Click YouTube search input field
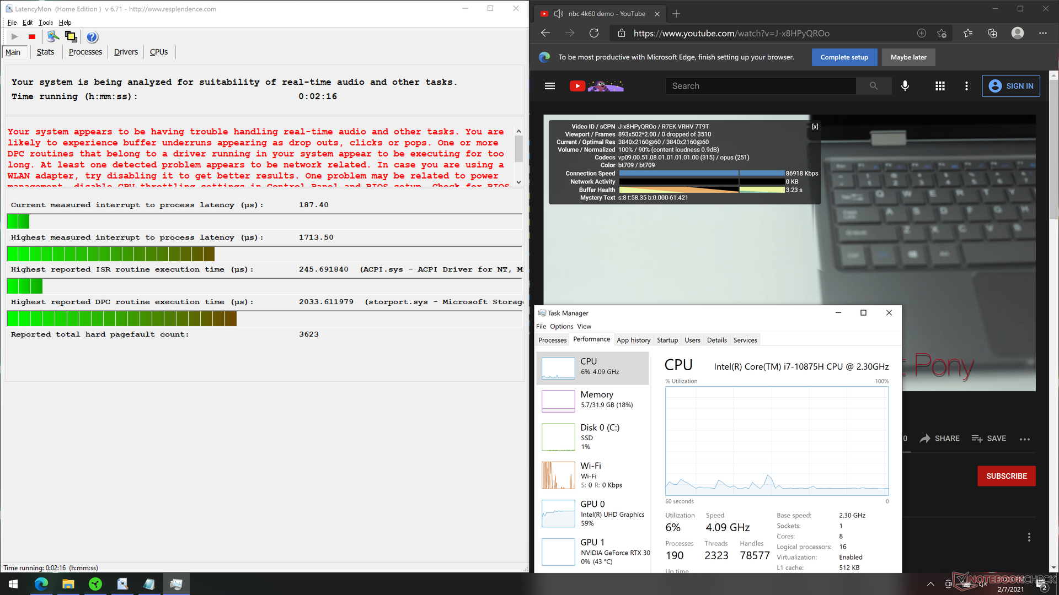1059x595 pixels. coord(761,86)
